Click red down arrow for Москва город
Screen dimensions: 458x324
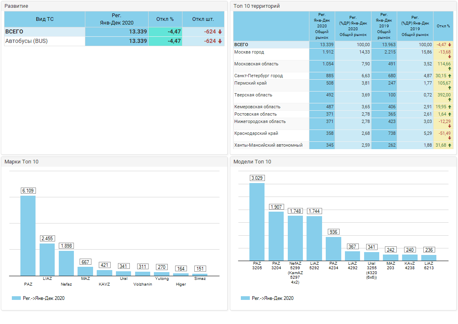[x=449, y=57]
